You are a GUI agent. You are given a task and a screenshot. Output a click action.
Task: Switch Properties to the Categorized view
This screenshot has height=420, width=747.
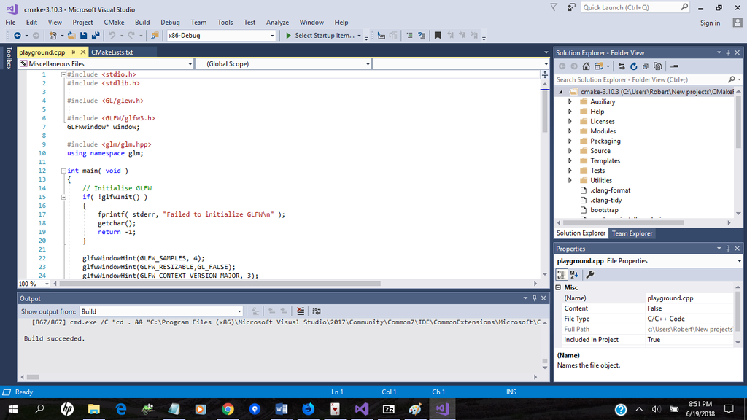(562, 274)
